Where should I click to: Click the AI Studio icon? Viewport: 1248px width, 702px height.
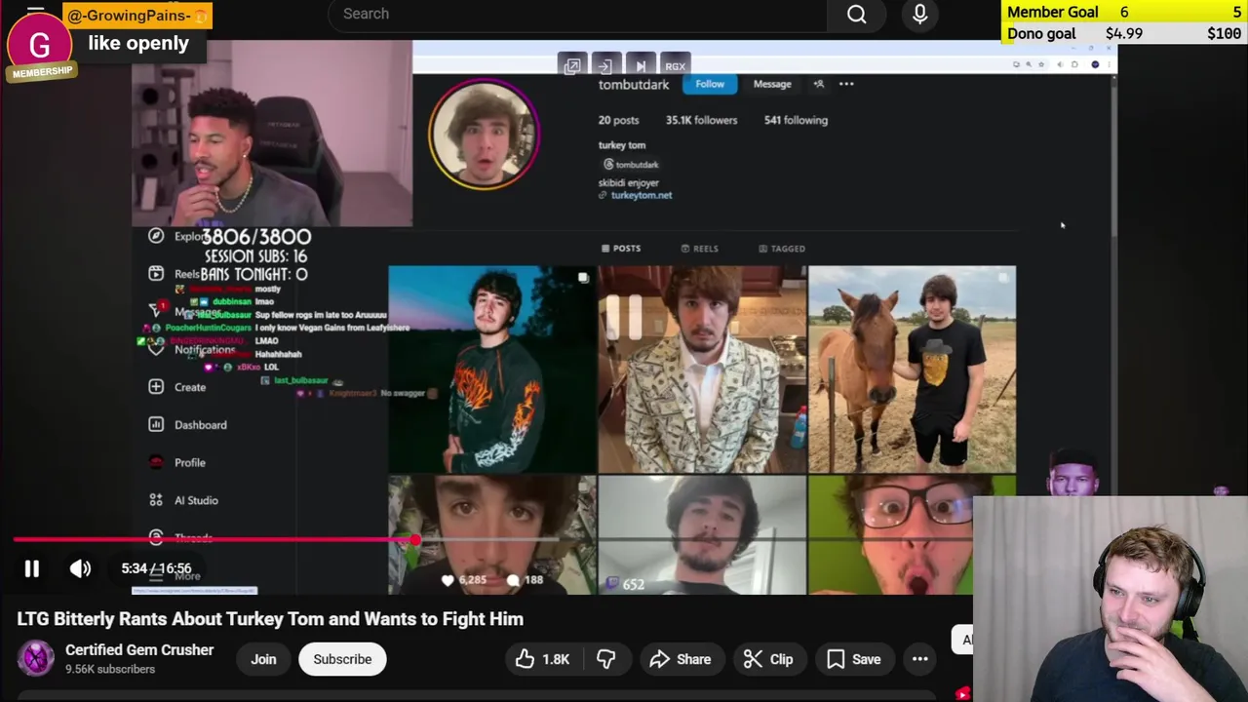[156, 500]
